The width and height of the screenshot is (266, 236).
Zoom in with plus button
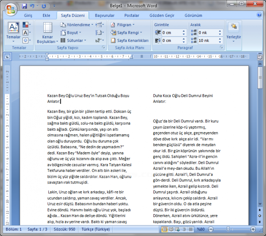253,229
